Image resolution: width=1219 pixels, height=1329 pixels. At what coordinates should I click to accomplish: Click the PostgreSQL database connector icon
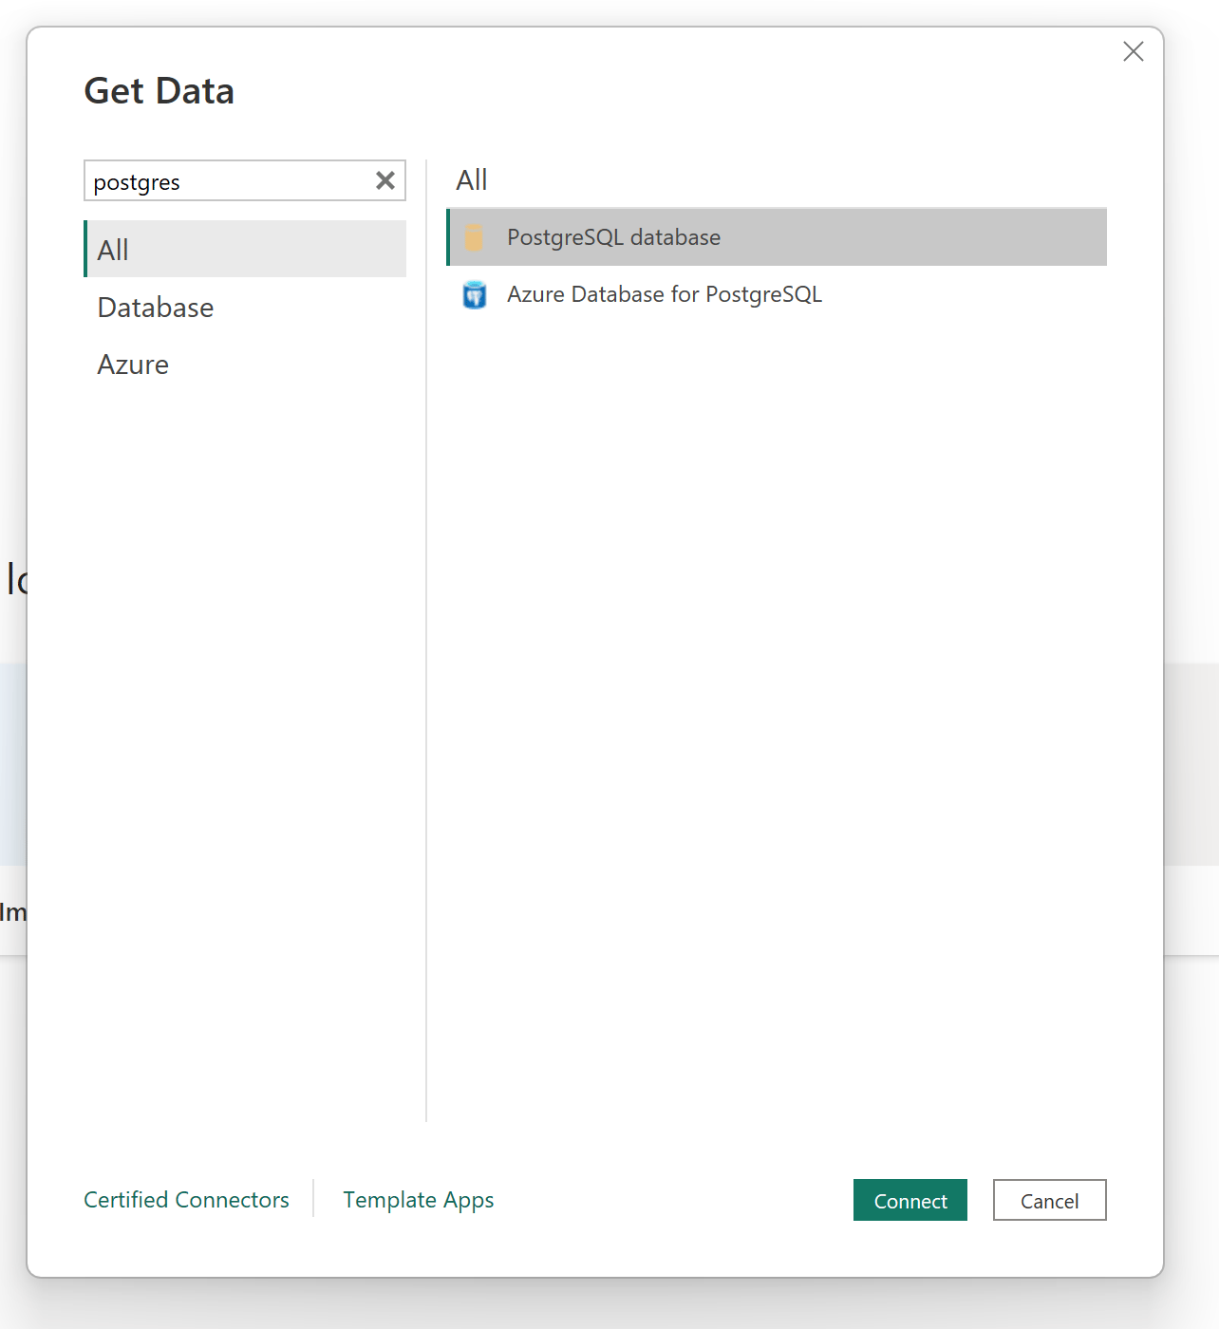pyautogui.click(x=474, y=237)
